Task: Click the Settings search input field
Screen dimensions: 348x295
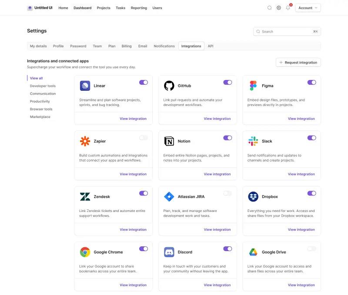Action: click(287, 31)
